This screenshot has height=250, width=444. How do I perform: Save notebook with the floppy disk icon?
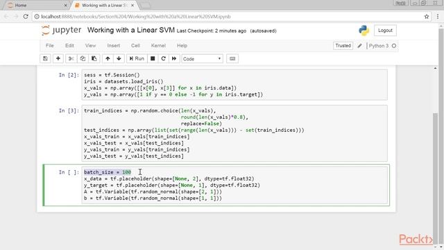[45, 58]
